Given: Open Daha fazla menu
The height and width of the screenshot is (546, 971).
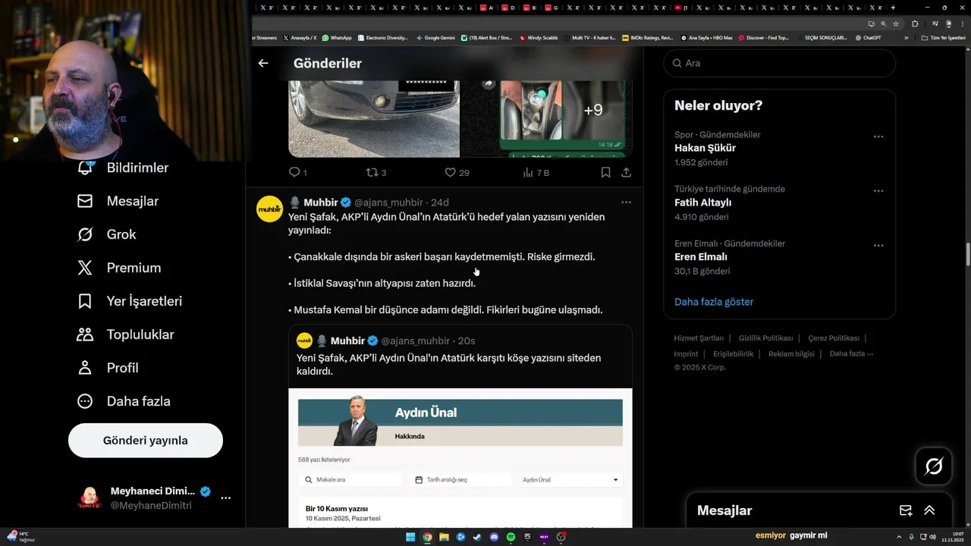Looking at the screenshot, I should point(124,401).
